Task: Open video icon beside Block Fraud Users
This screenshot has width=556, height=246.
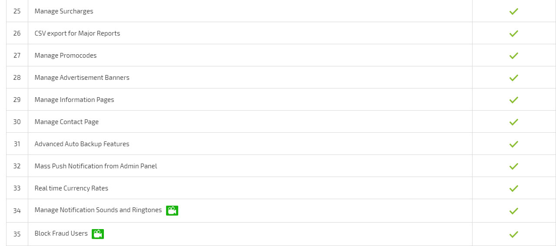Action: click(98, 234)
